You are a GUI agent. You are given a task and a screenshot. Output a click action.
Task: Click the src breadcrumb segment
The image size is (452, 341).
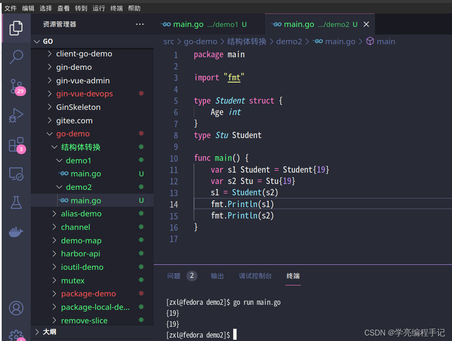click(x=169, y=42)
